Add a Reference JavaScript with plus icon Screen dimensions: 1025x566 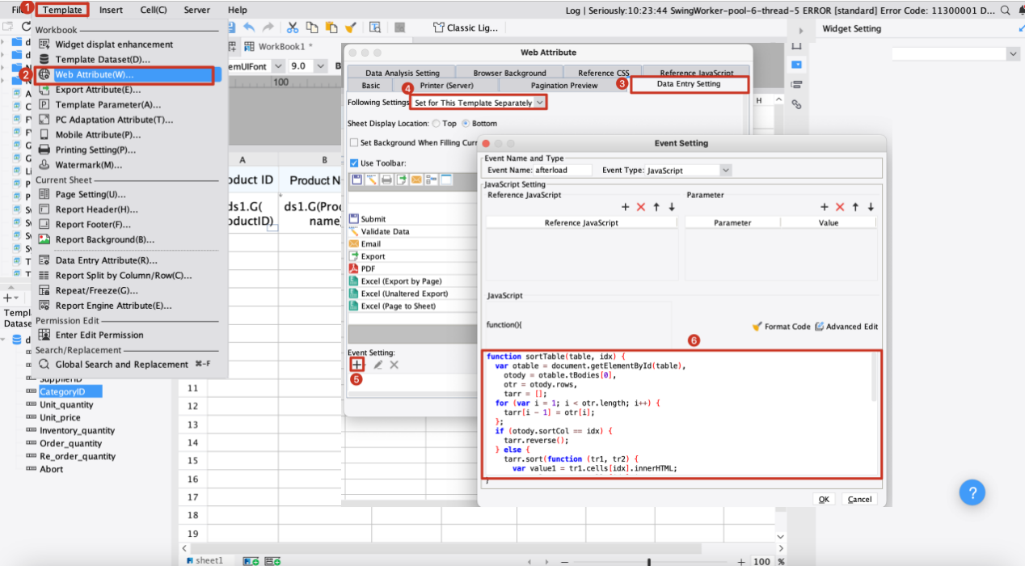click(625, 207)
